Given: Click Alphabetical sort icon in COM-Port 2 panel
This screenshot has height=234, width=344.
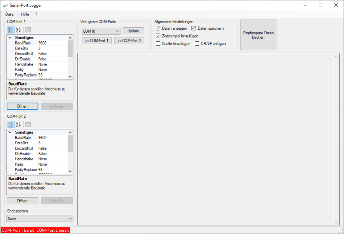Looking at the screenshot, I should point(18,125).
